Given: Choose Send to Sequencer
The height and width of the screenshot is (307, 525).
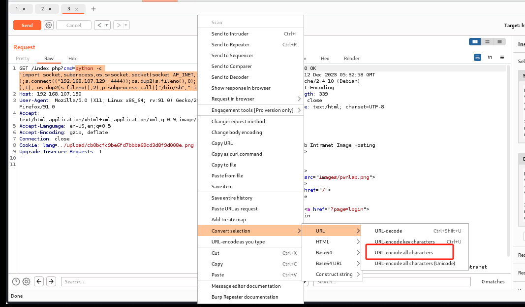Looking at the screenshot, I should [x=251, y=56].
